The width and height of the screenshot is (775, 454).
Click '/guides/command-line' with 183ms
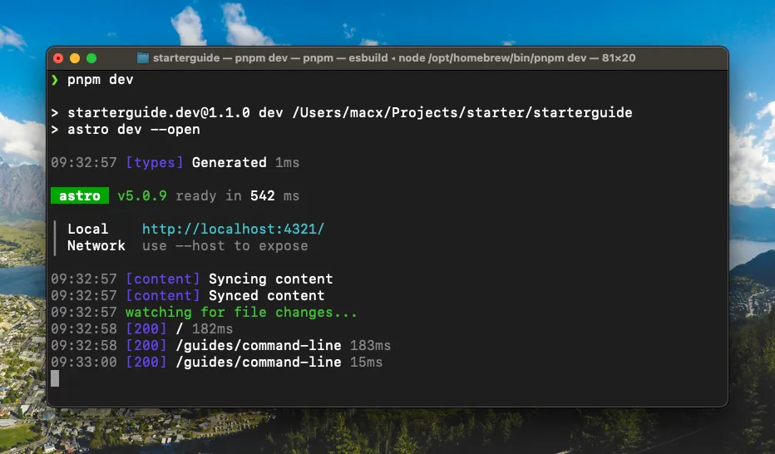click(x=259, y=346)
